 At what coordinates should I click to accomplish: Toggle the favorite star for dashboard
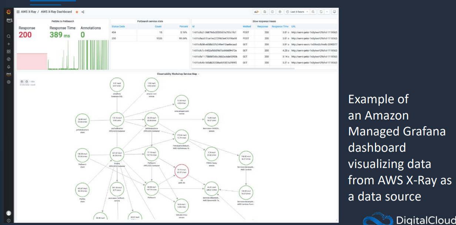click(77, 12)
